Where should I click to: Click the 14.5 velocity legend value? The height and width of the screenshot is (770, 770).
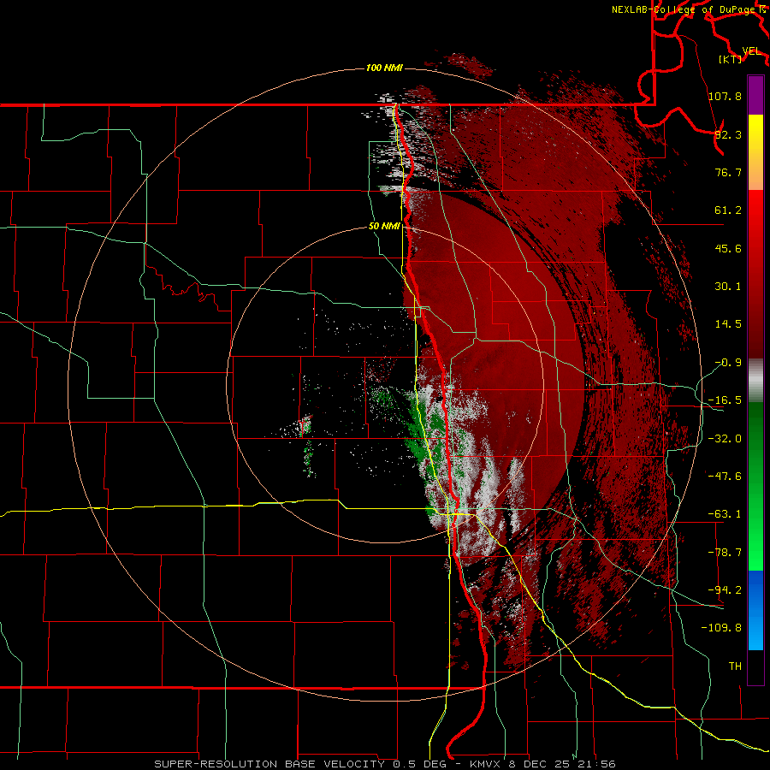(x=728, y=324)
